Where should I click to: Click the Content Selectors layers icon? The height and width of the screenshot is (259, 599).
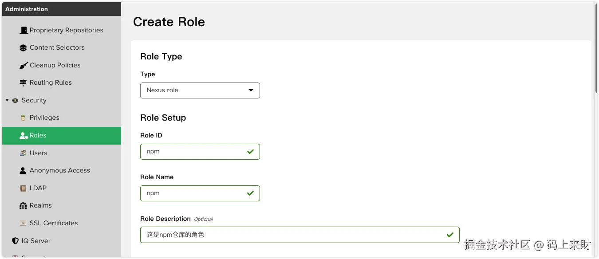pos(24,48)
